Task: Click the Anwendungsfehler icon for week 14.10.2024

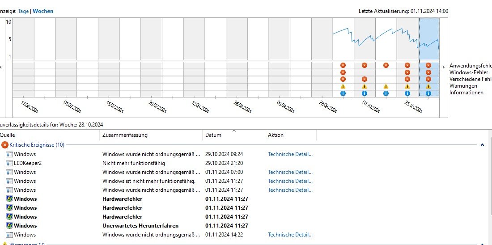Action: click(x=386, y=65)
